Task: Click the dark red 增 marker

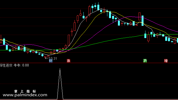Action: coord(166,61)
